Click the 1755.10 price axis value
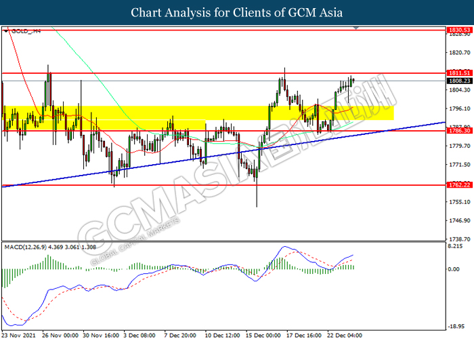The height and width of the screenshot is (339, 474). coord(460,202)
